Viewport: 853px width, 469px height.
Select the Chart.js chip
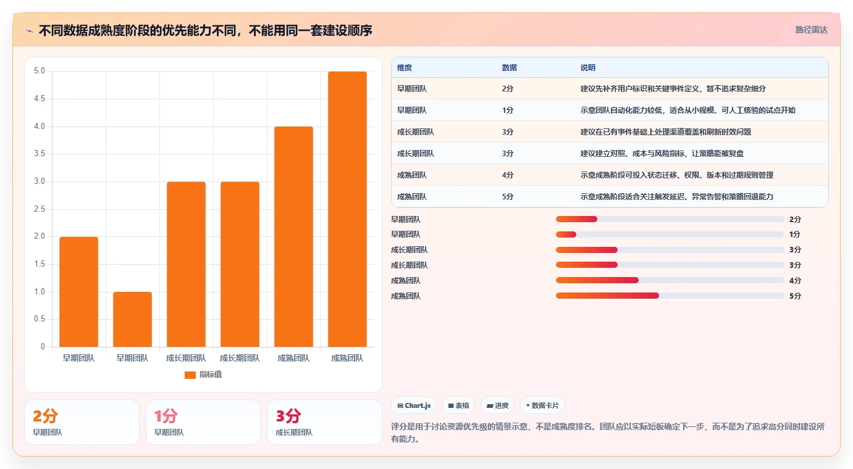coord(414,405)
